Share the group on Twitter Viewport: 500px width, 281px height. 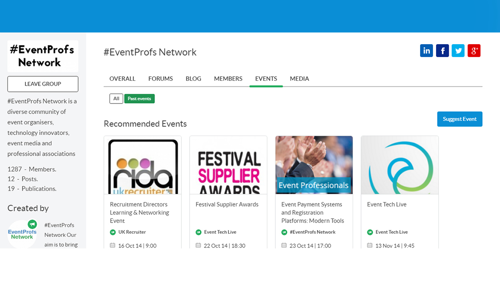click(458, 51)
